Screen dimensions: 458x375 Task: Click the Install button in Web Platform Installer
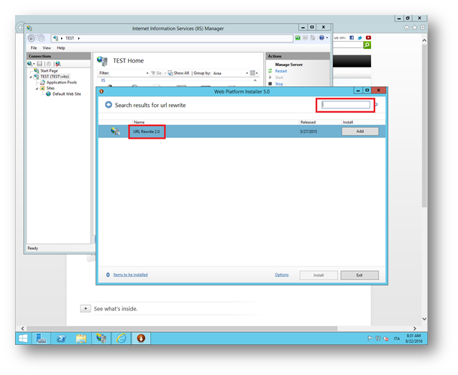319,275
